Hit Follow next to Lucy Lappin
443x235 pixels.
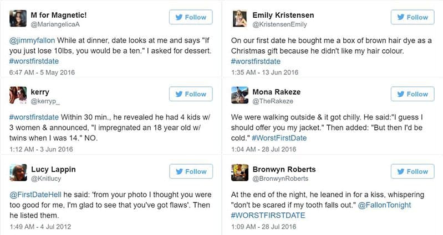click(x=190, y=171)
